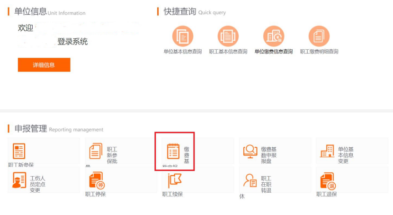This screenshot has height=215, width=393.
Task: Click the 工伤人员定点变更 text label
Action: [x=37, y=184]
